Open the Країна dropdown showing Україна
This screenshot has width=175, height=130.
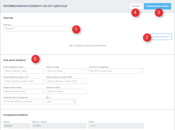[16, 126]
